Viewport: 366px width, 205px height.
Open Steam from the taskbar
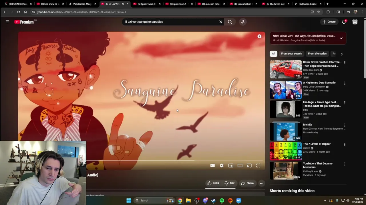213,200
